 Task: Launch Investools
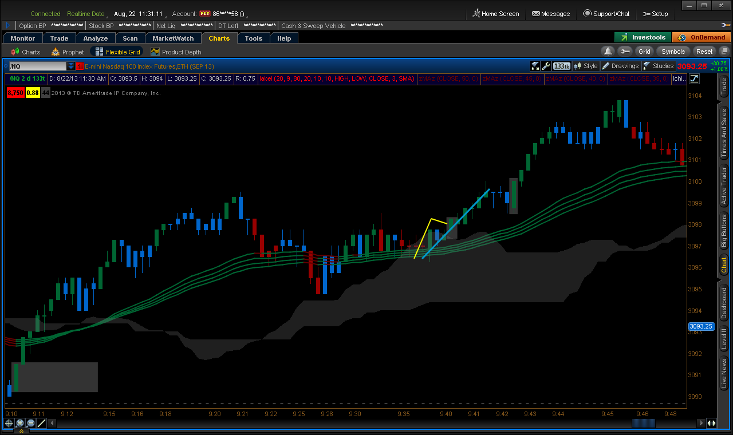tap(643, 37)
